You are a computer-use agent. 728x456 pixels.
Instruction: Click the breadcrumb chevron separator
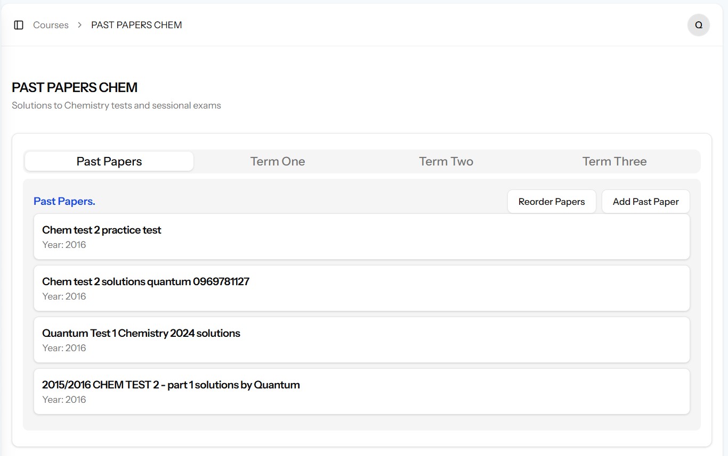[80, 25]
